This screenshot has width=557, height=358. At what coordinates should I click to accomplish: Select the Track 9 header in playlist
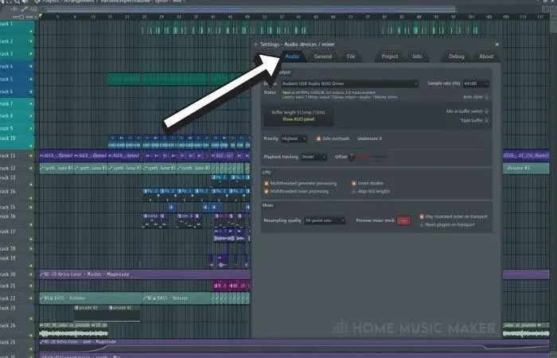17,128
